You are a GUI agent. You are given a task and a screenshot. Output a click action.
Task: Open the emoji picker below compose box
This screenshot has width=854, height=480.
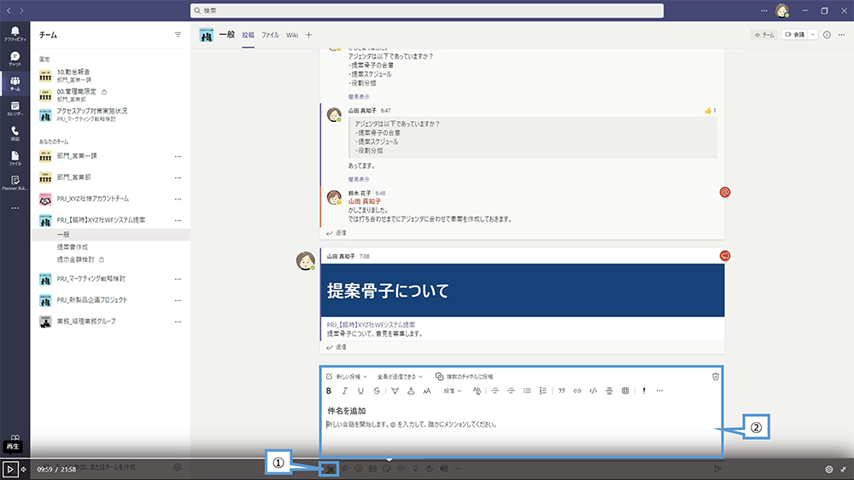[359, 469]
